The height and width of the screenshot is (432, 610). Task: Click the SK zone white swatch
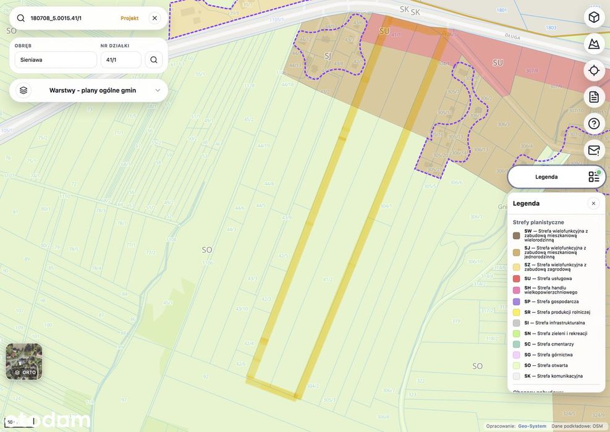pyautogui.click(x=516, y=376)
